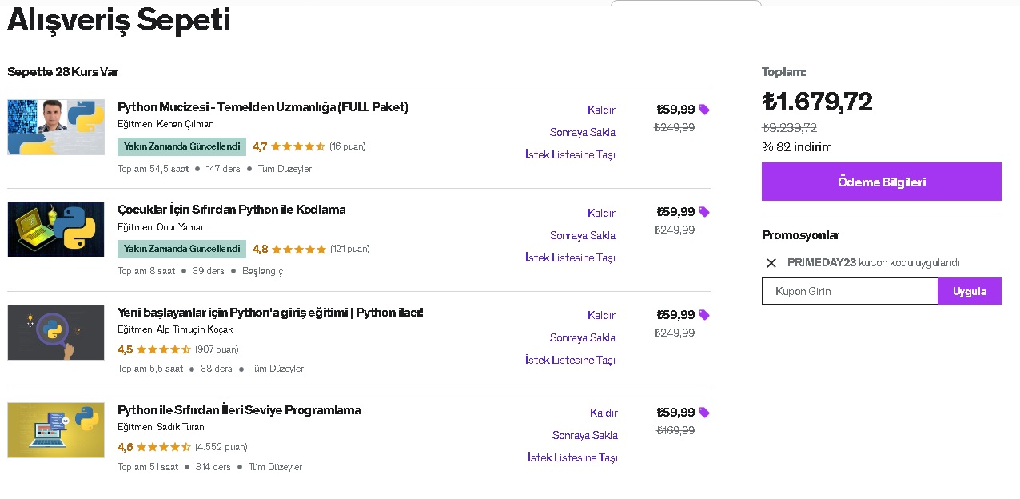The width and height of the screenshot is (1020, 499).
Task: Click tag icon beside Yeni başlayanlar course price
Action: [x=704, y=314]
